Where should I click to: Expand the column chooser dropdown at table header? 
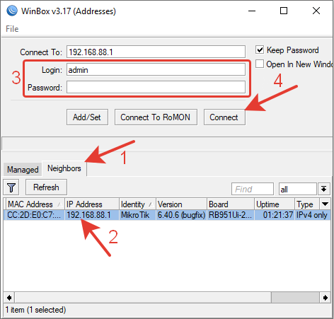point(325,204)
